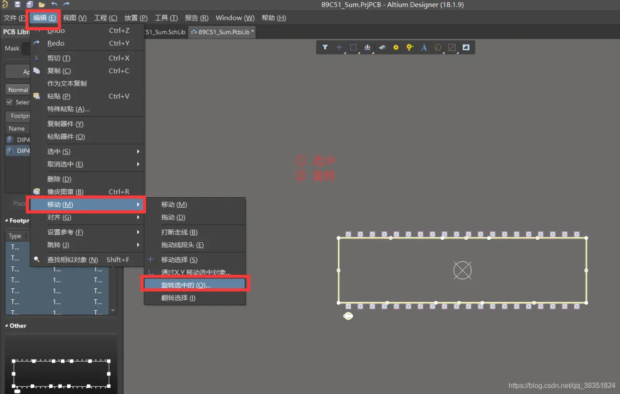Screen dimensions: 620x394
Task: Click the Paste icon beside 粘贴
Action: 37,96
